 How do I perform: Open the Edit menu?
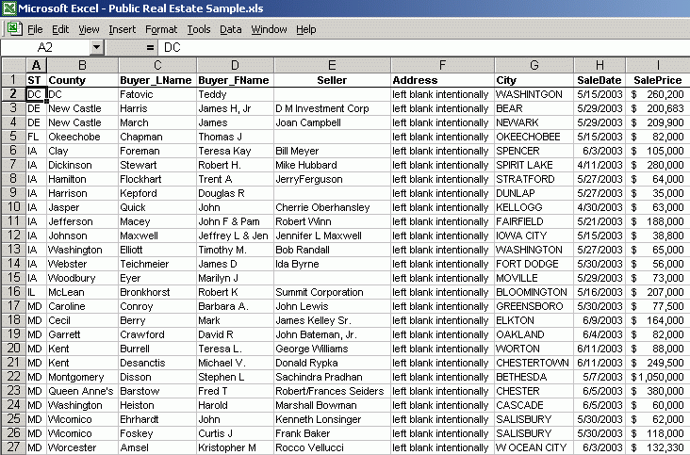point(60,29)
